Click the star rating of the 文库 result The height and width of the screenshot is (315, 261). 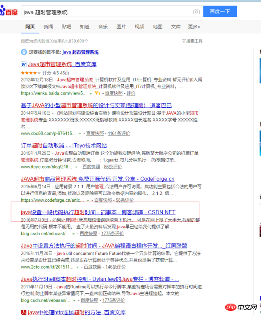pos(31,73)
